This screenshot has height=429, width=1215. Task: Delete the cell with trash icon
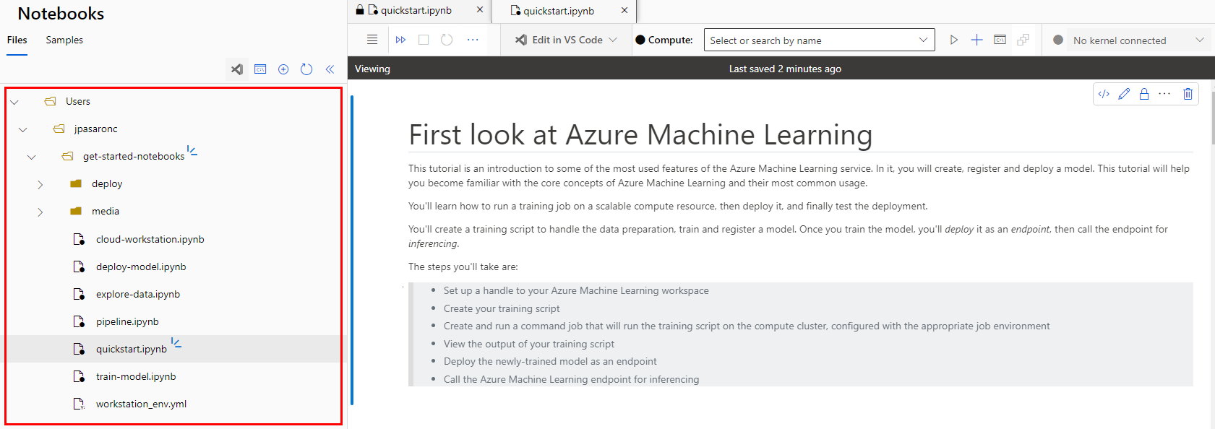[1188, 94]
